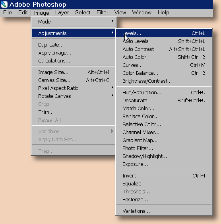Choose Levels from Adjustments submenu
Image resolution: width=221 pixels, height=224 pixels.
(x=164, y=33)
